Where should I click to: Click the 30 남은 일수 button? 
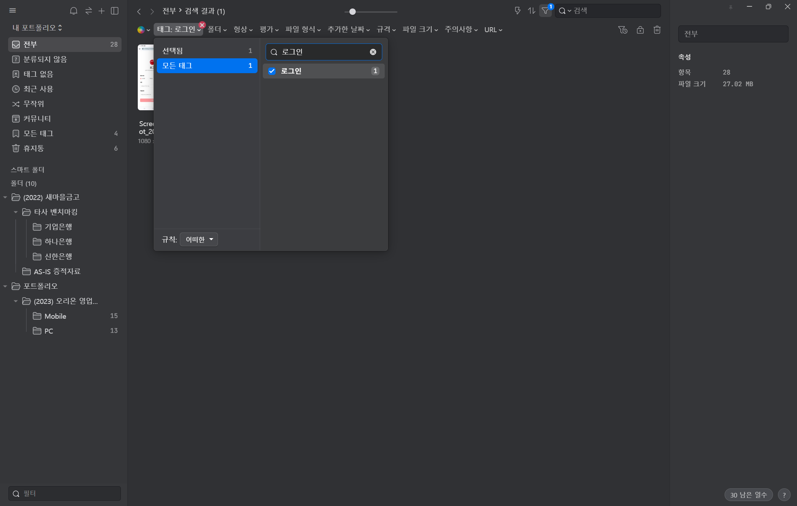tap(748, 495)
